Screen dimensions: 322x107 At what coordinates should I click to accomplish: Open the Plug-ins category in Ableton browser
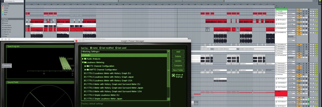6,34
